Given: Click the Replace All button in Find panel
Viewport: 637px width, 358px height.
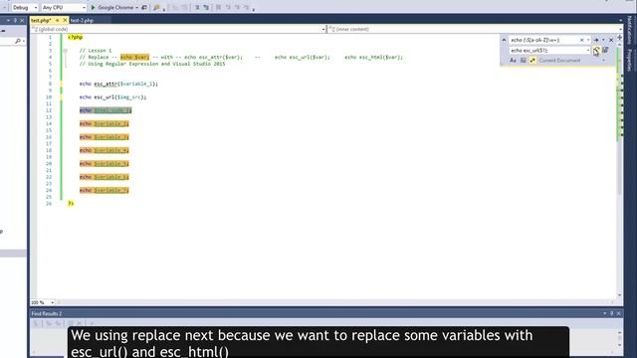Looking at the screenshot, I should pos(605,51).
